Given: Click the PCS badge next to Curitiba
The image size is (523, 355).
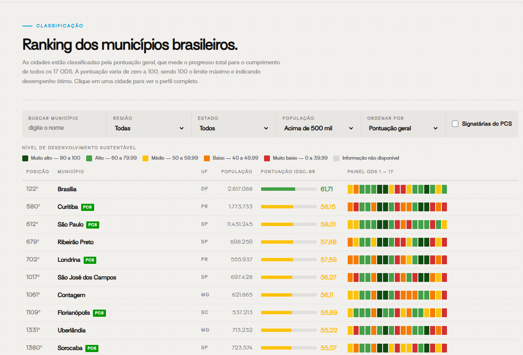Looking at the screenshot, I should pos(87,207).
